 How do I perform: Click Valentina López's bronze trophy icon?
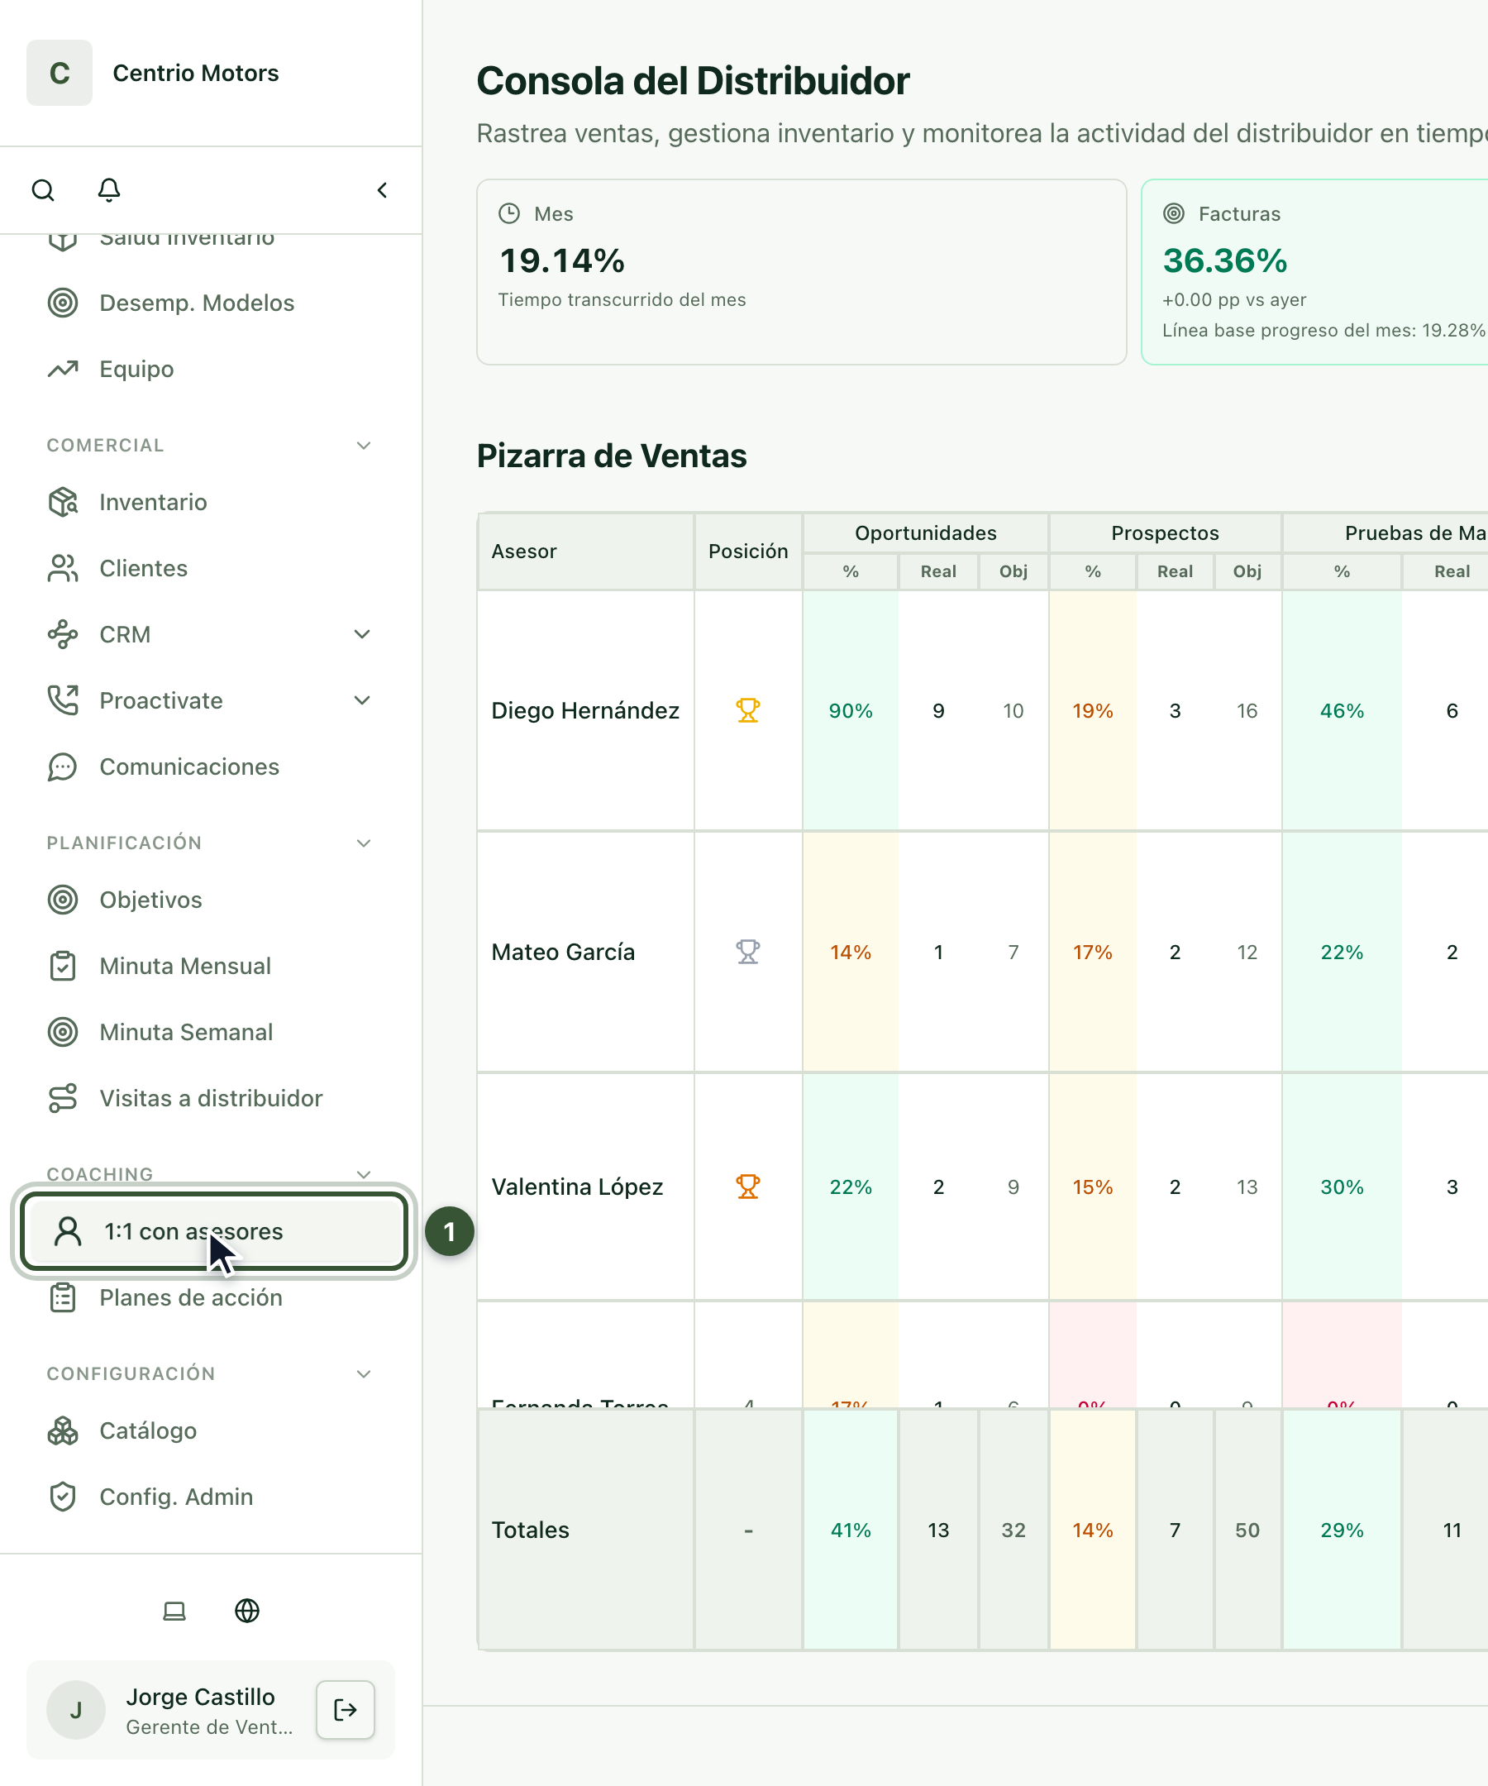coord(748,1187)
